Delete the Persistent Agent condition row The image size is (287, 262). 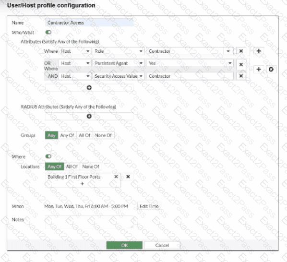point(241,64)
